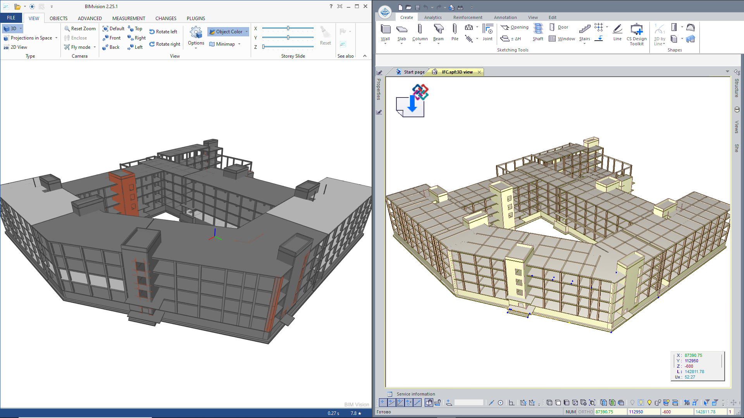Toggle the first snap mode button
Image resolution: width=744 pixels, height=418 pixels.
coord(382,403)
